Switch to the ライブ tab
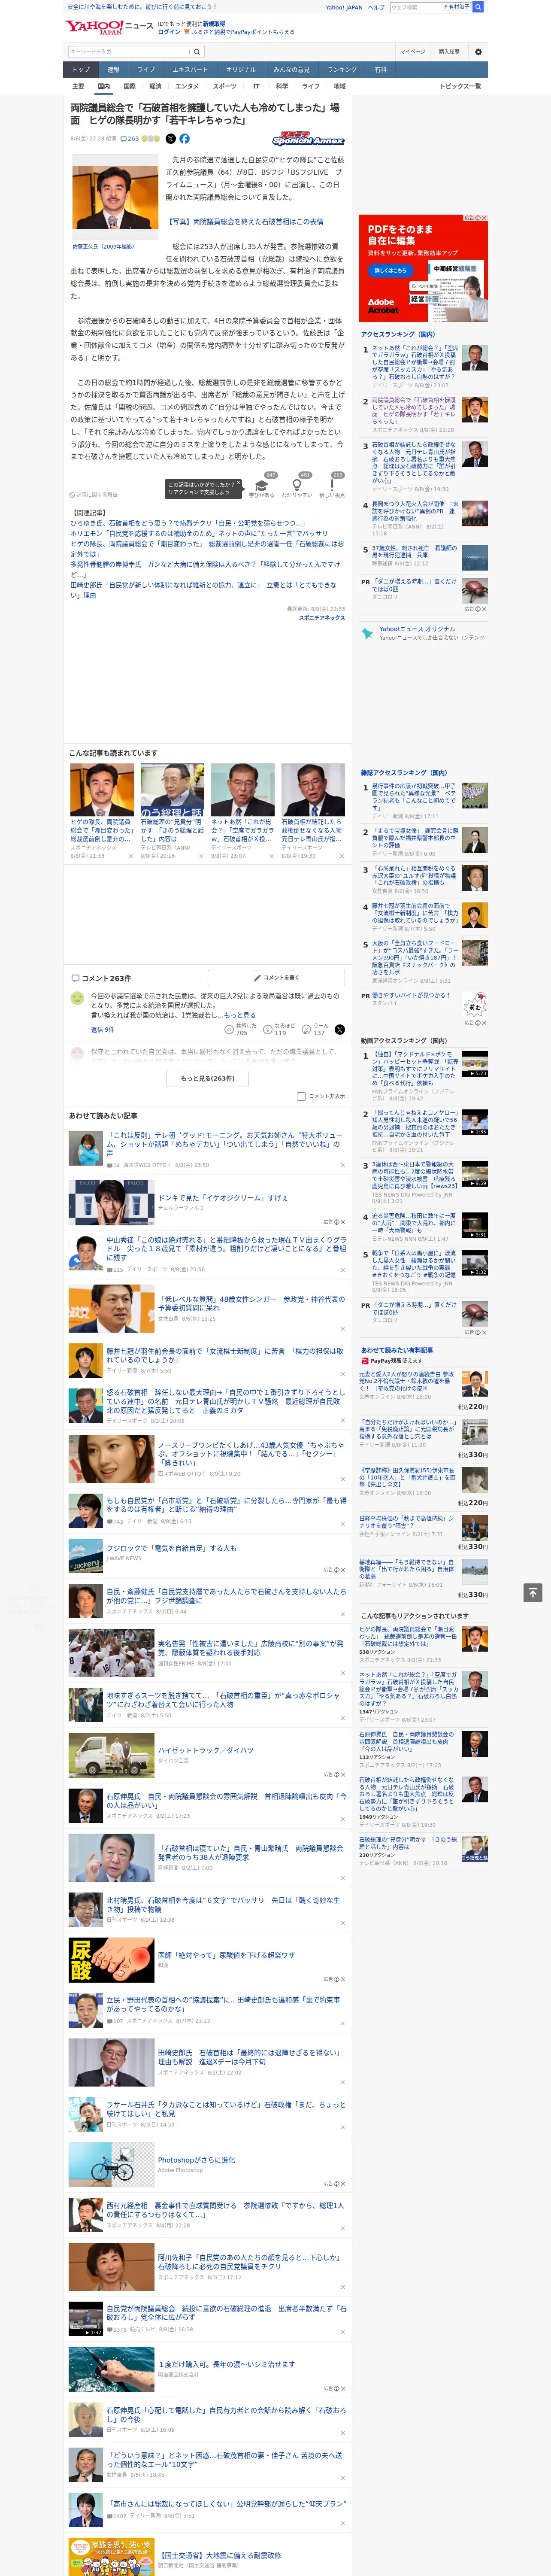The height and width of the screenshot is (2576, 551). pos(146,70)
